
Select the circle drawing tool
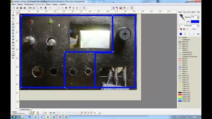13,30
